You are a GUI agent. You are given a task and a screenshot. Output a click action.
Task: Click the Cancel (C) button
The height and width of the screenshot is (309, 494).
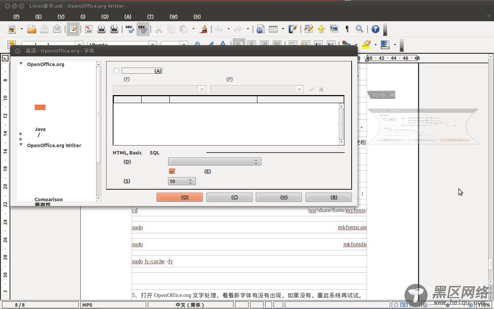coord(229,197)
